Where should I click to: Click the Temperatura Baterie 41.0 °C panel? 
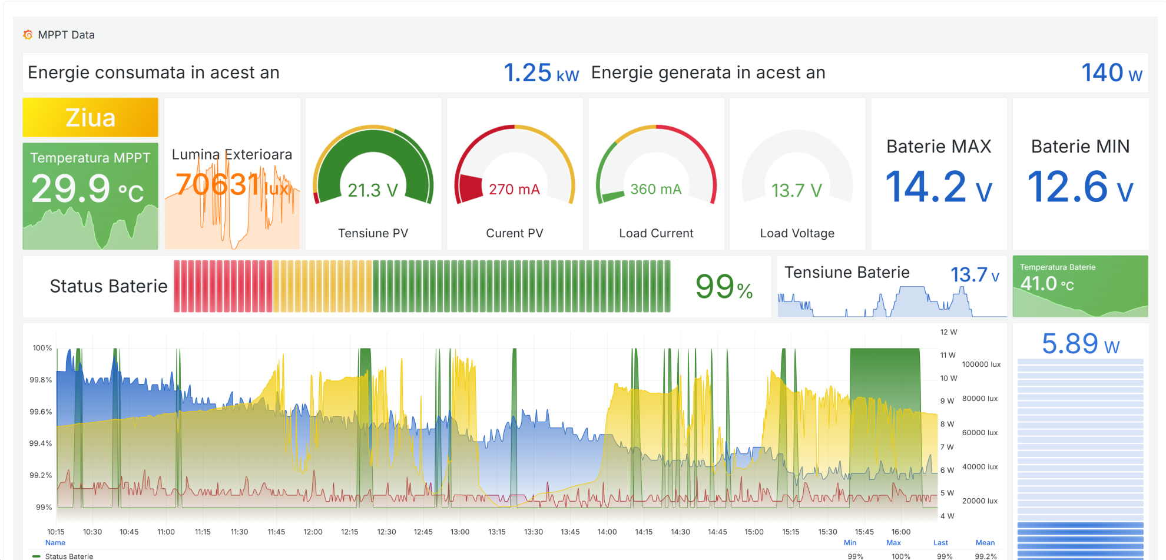point(1080,286)
